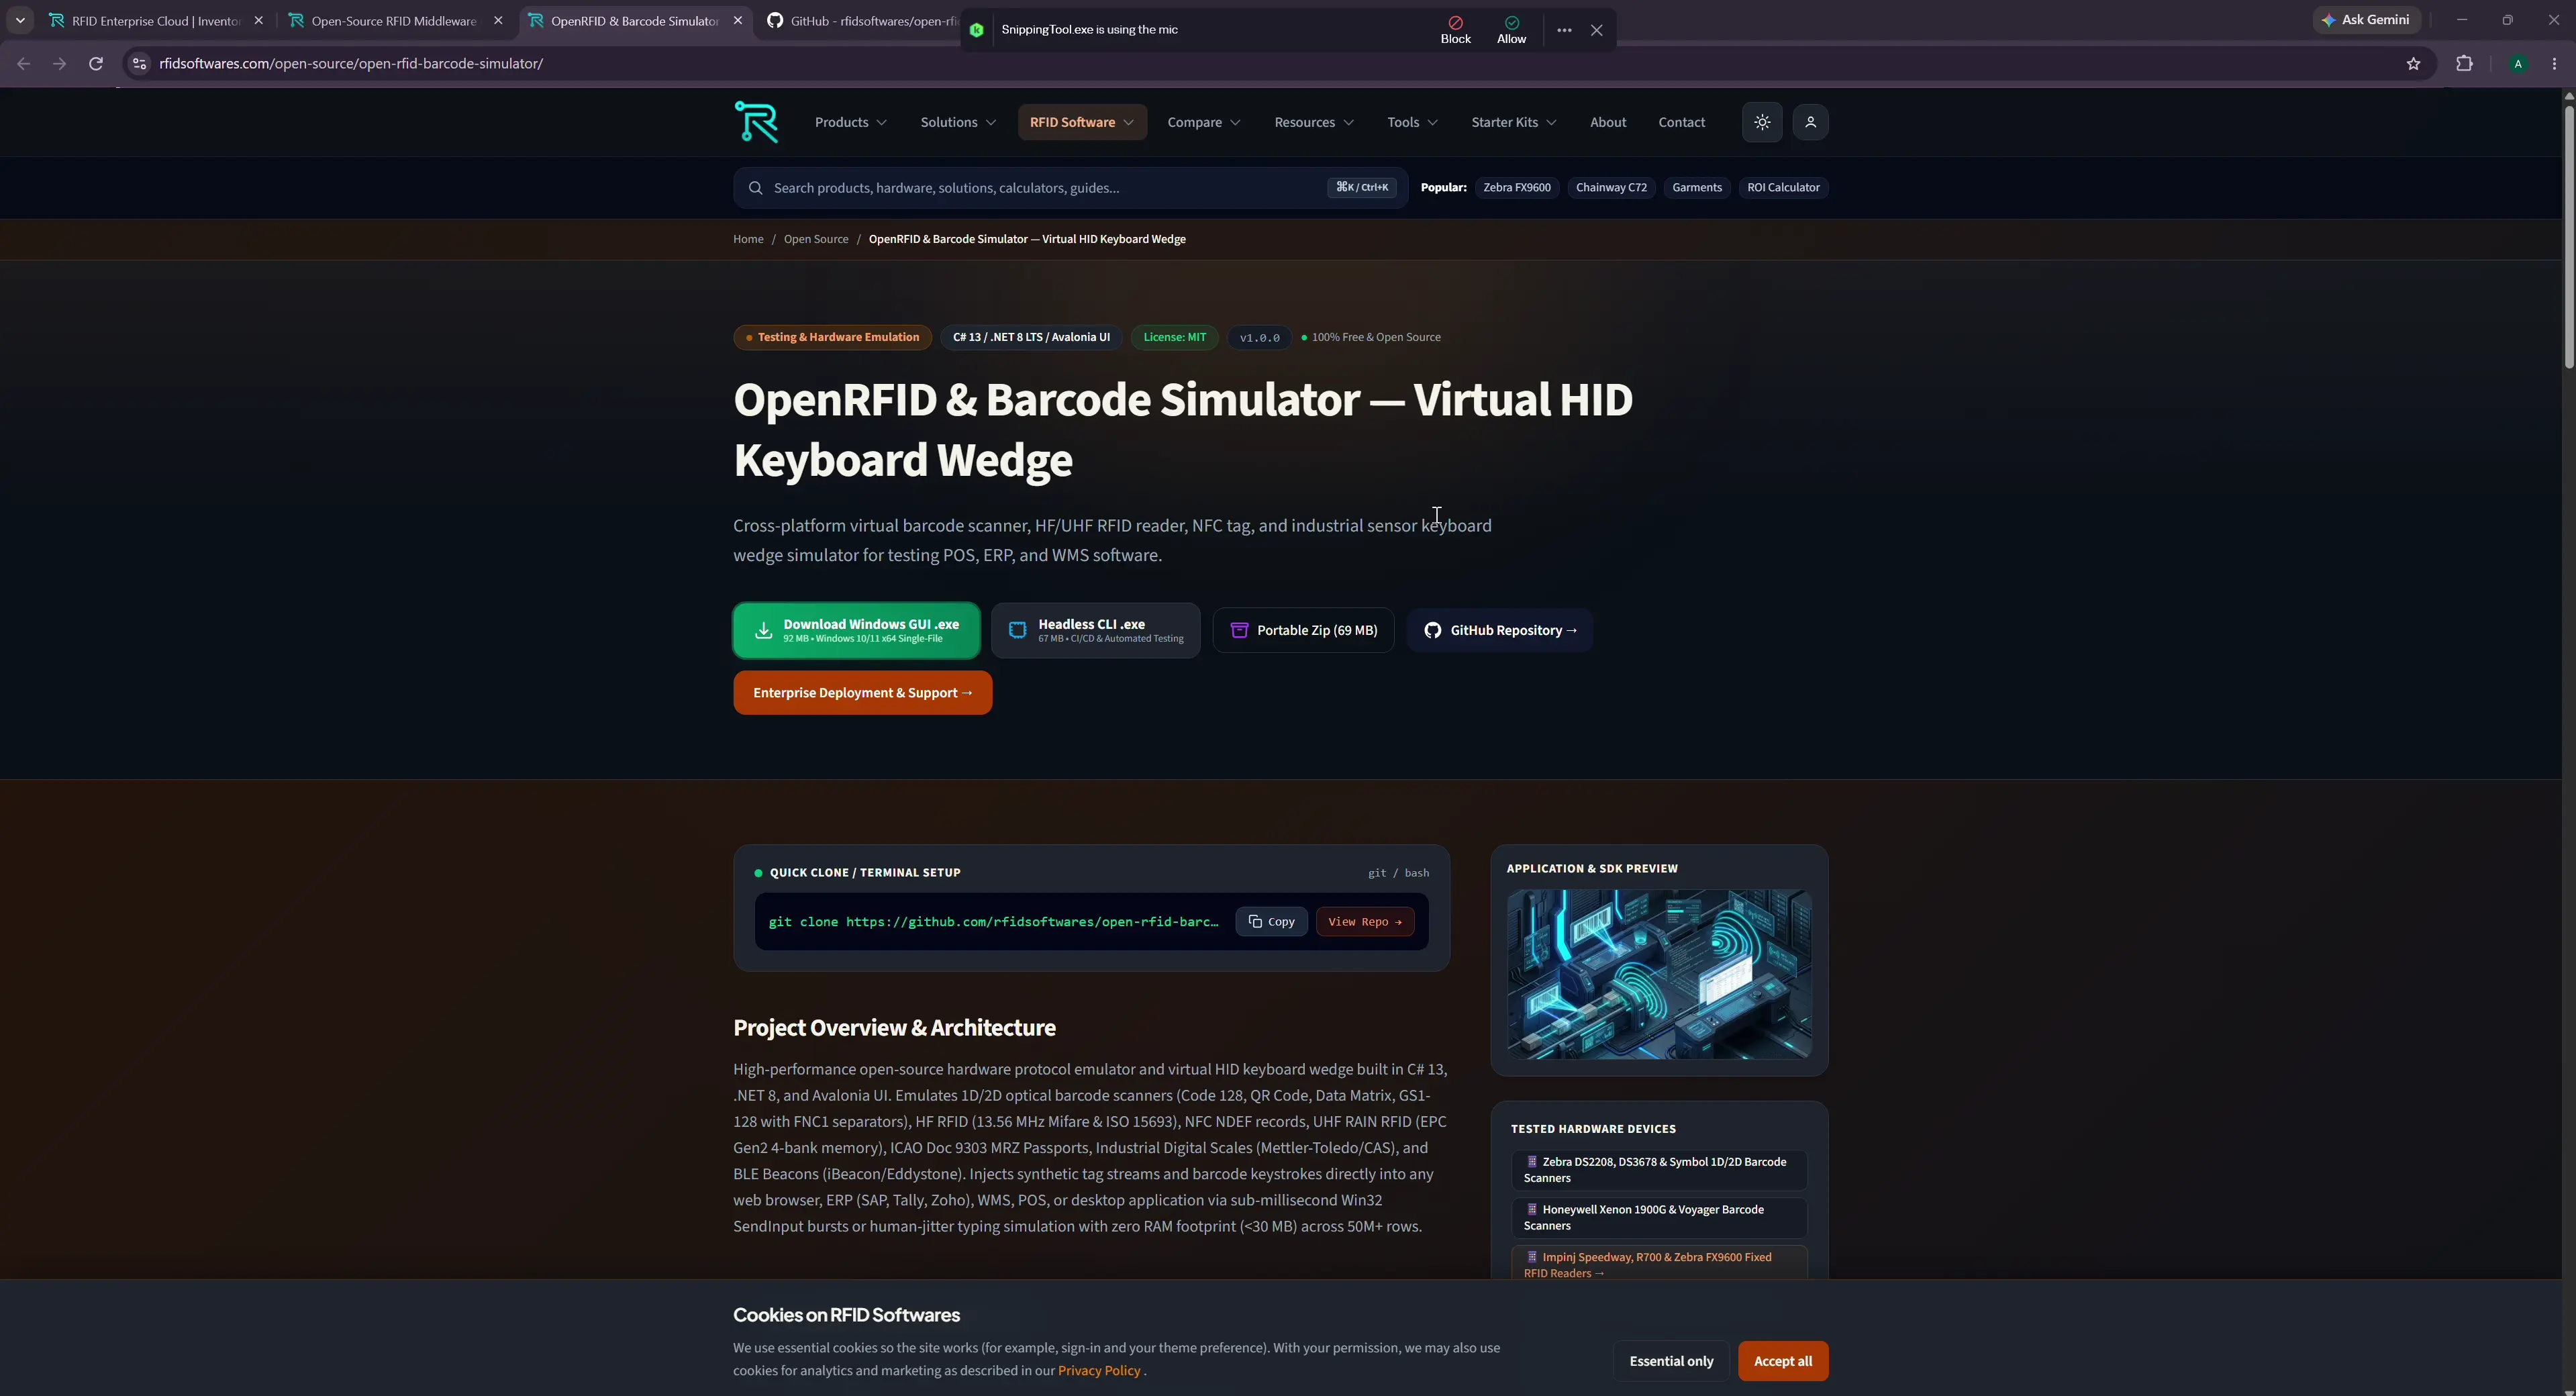2576x1396 pixels.
Task: Click the site search input field
Action: pos(1070,188)
